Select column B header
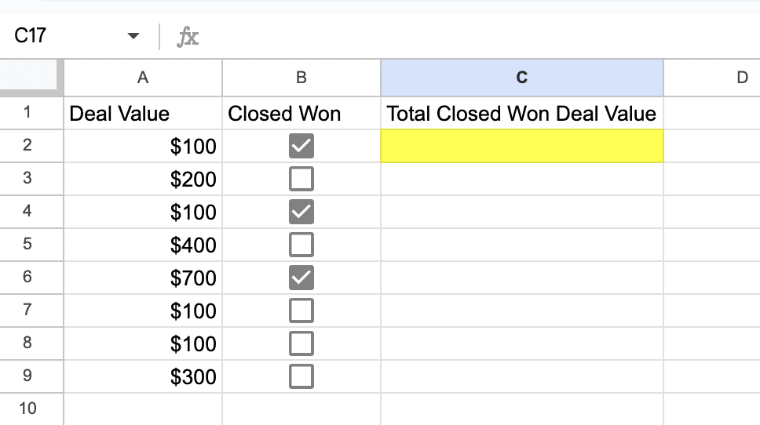Screen dimensions: 760x425 coord(301,77)
